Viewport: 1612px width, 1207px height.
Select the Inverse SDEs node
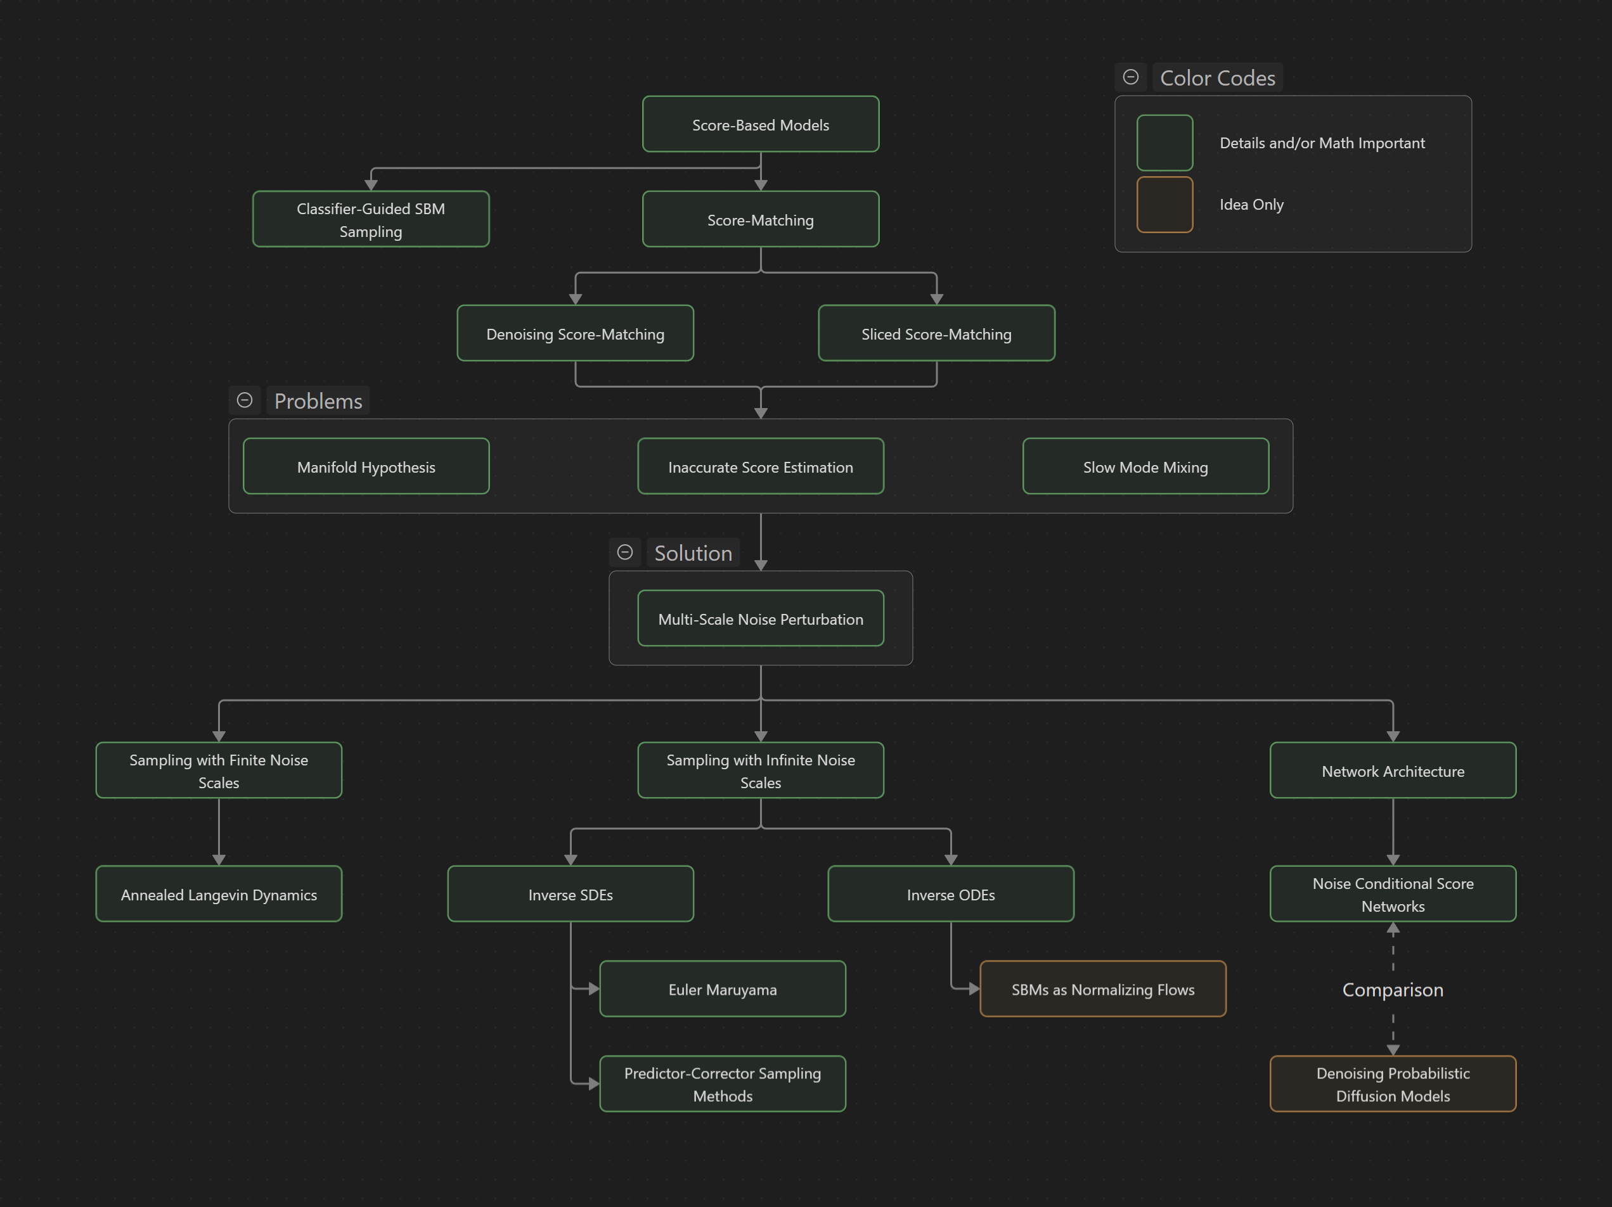pos(571,894)
